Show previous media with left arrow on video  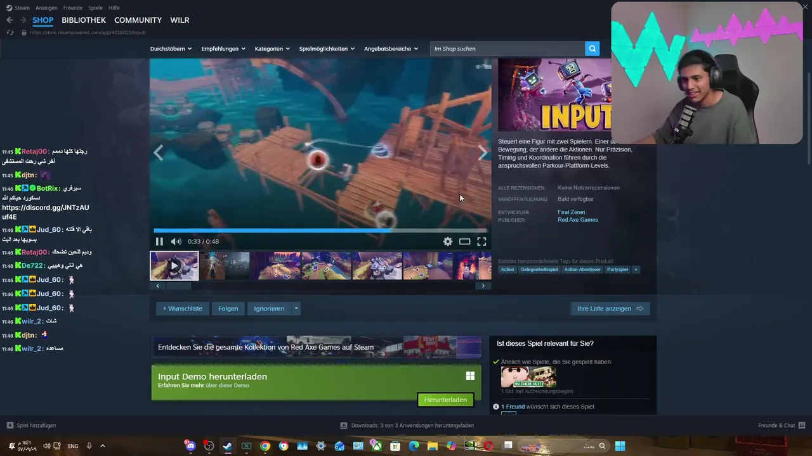click(158, 153)
